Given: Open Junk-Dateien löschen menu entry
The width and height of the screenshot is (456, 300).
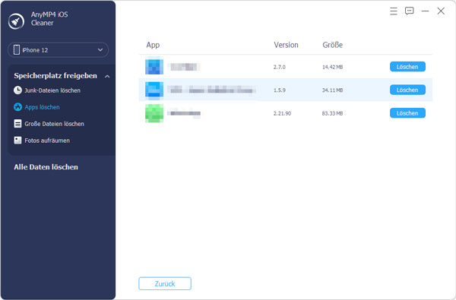Looking at the screenshot, I should [52, 90].
